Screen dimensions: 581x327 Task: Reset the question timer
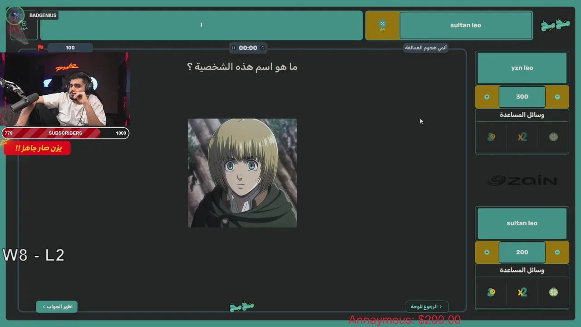262,48
